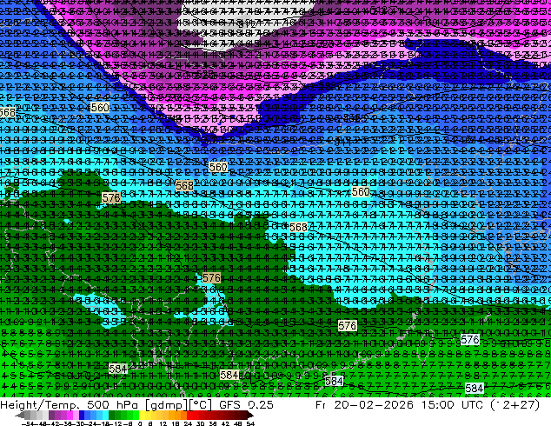551x426 pixels.
Task: Click the "Fr 20-02-2026" date text
Action: (x=364, y=405)
